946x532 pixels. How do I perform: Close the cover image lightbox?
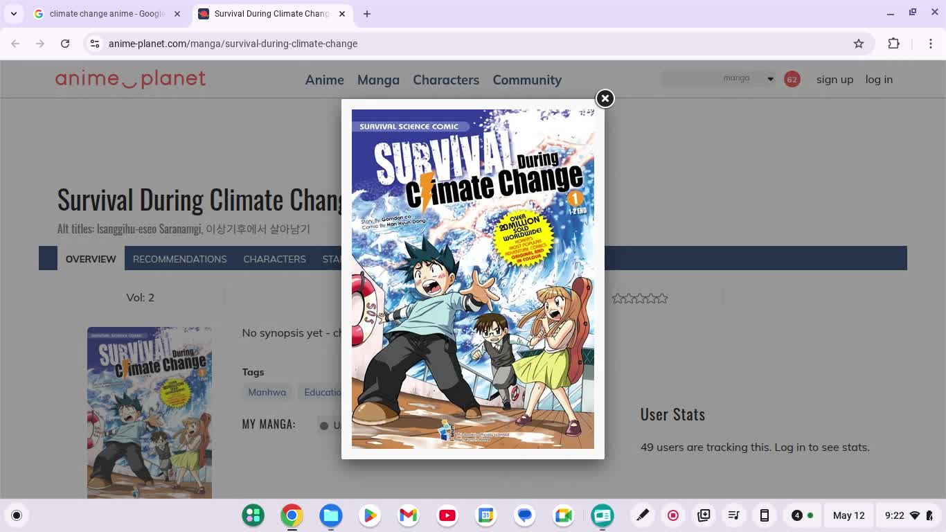(605, 98)
